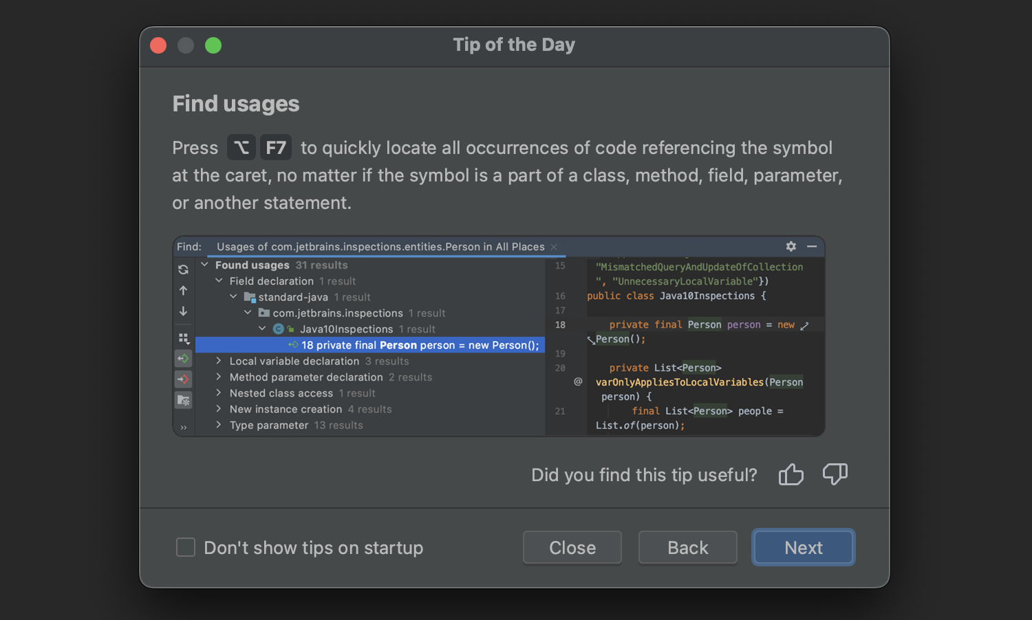
Task: Click the thumbs up icon
Action: click(791, 474)
